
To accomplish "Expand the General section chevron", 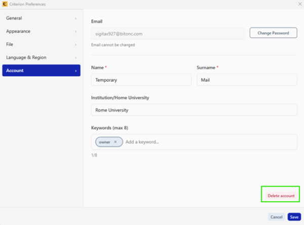I will [x=76, y=18].
